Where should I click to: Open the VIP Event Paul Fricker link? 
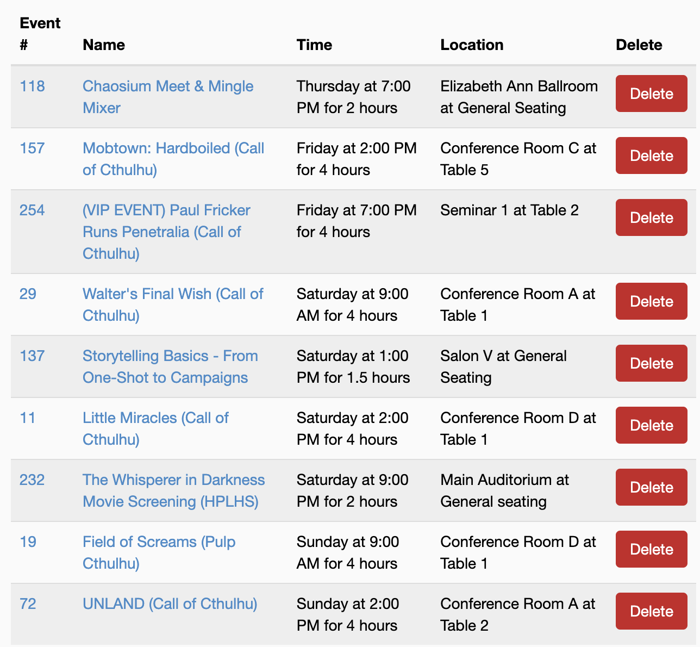tap(166, 210)
